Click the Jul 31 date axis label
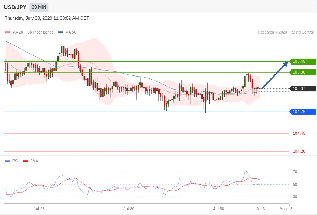 tap(261, 209)
